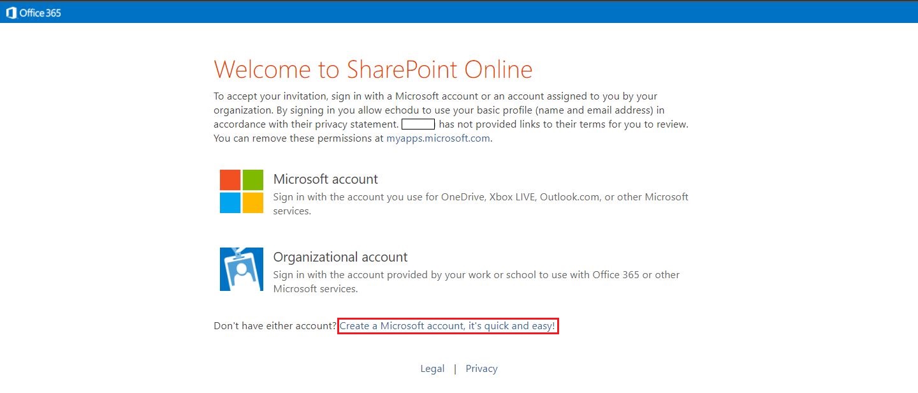Image resolution: width=918 pixels, height=393 pixels.
Task: Click the paragraph starting "To accept your invitation"
Action: 451,117
